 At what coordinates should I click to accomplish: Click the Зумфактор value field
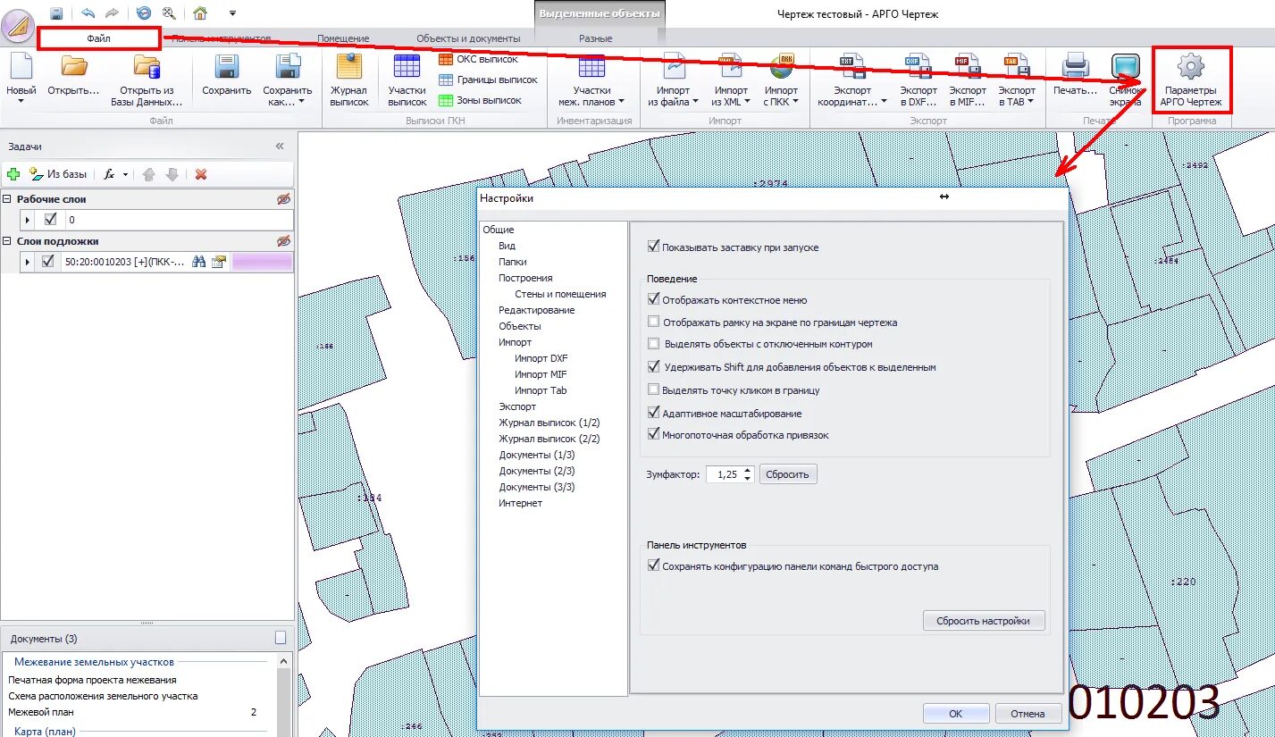[x=725, y=474]
